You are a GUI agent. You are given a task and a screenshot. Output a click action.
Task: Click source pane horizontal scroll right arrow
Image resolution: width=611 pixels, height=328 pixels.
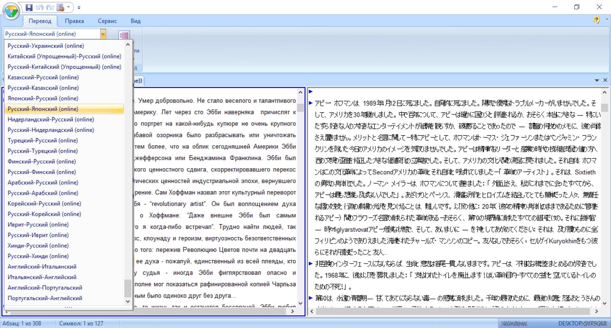pos(292,311)
